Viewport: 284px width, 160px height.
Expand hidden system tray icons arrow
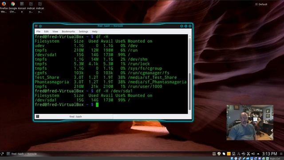click(258, 154)
